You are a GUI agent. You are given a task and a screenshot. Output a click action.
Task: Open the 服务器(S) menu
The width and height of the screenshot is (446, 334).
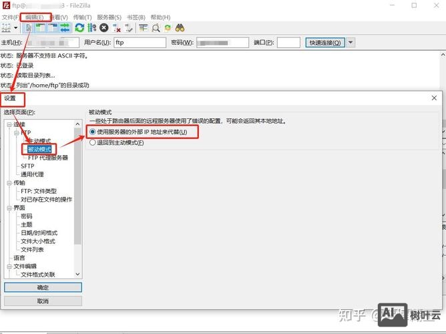[x=109, y=17]
